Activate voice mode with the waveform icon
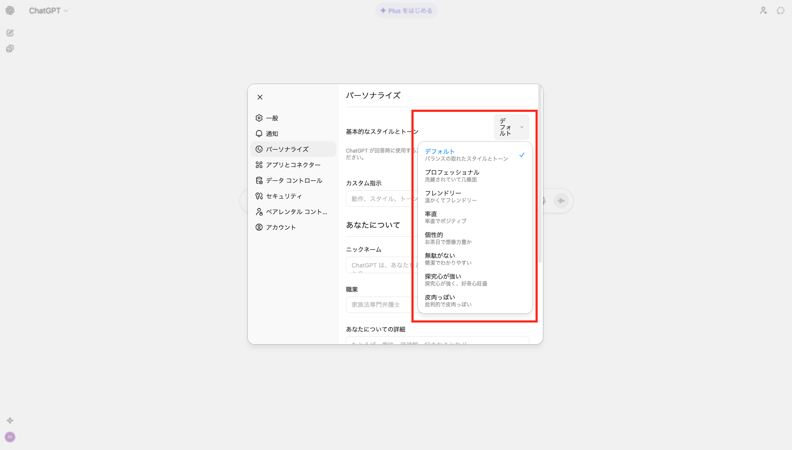Image resolution: width=792 pixels, height=450 pixels. (561, 200)
